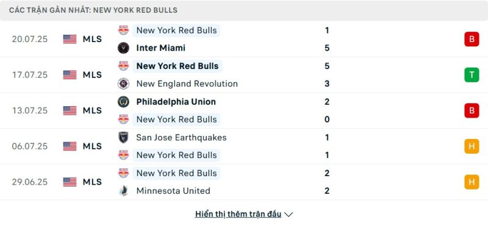This screenshot has width=488, height=228.
Task: Expand with the chevron beside Hiển thị thêm trận đấu
Action: point(289,215)
